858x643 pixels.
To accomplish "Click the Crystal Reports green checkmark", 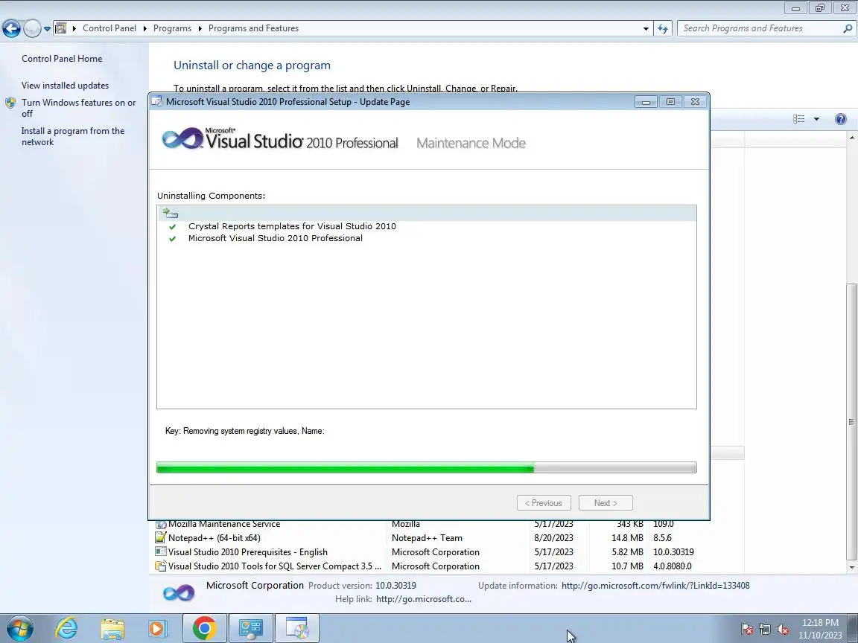I will [x=172, y=226].
